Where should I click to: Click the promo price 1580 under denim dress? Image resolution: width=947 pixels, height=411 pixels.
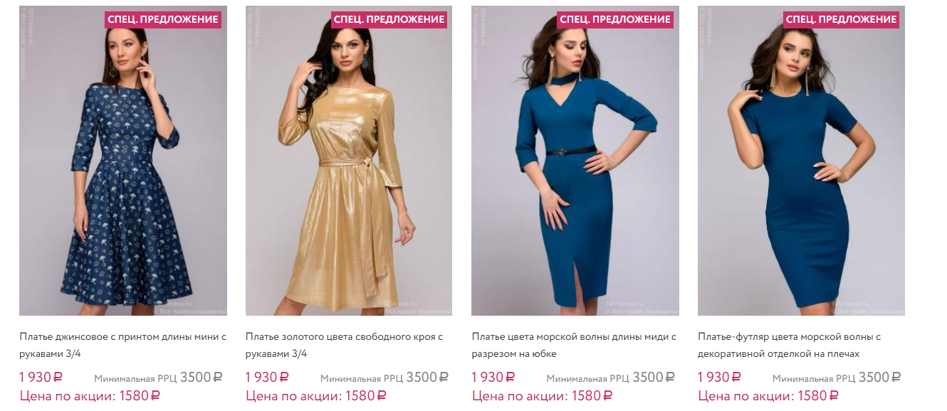[90, 395]
